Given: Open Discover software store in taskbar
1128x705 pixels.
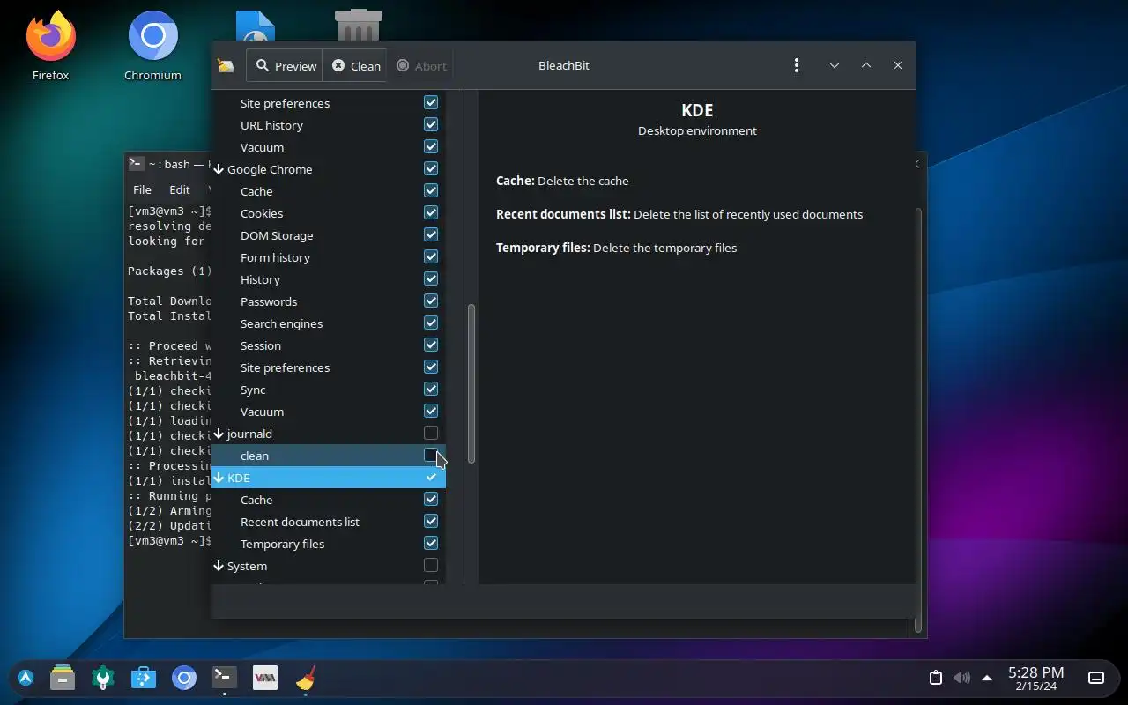Looking at the screenshot, I should (x=144, y=678).
